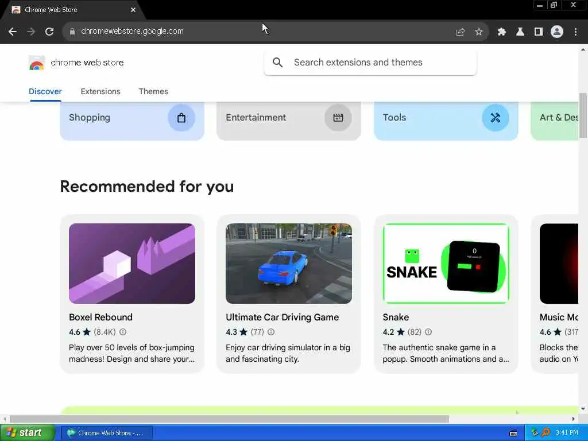Go back with the browser back arrow
The width and height of the screenshot is (588, 441).
[x=13, y=32]
